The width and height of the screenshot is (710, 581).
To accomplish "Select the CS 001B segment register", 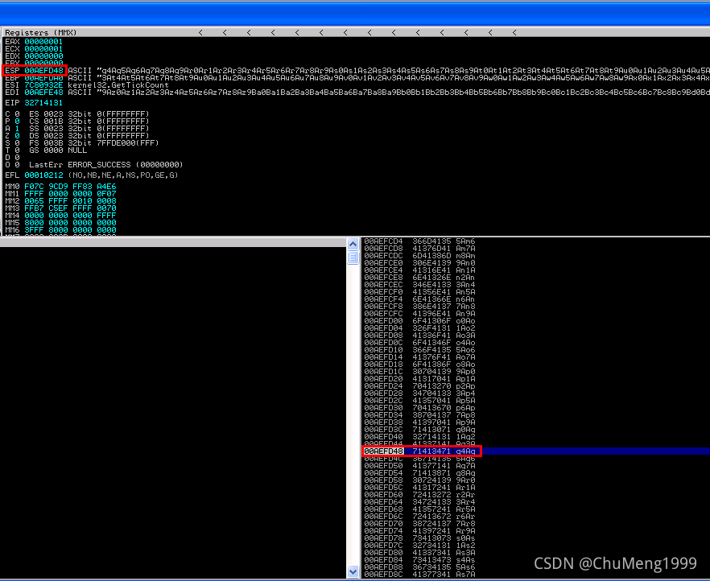I will [89, 122].
